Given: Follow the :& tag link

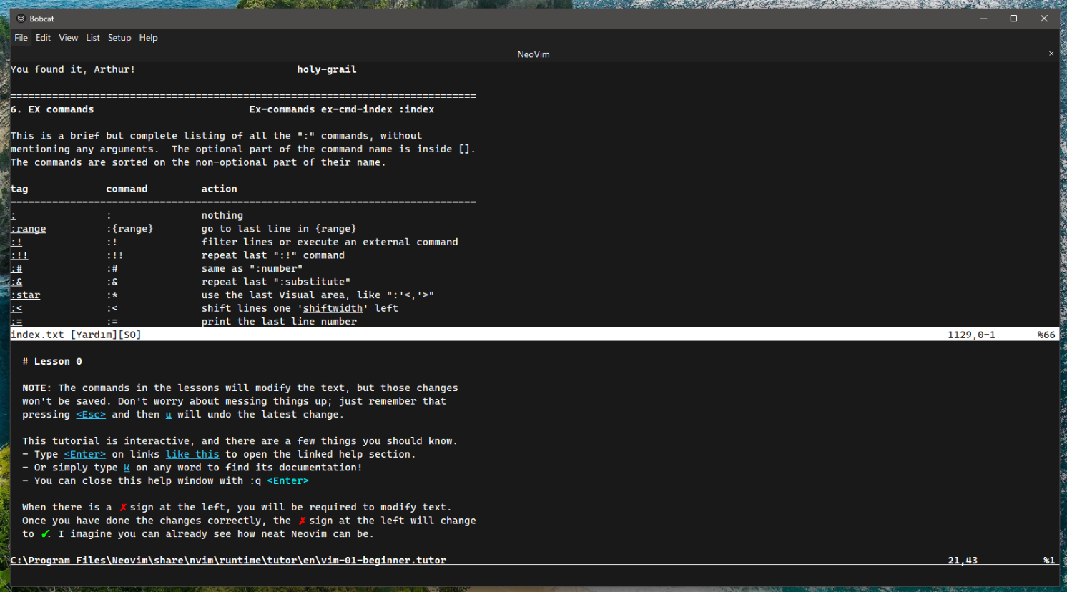Looking at the screenshot, I should coord(16,282).
